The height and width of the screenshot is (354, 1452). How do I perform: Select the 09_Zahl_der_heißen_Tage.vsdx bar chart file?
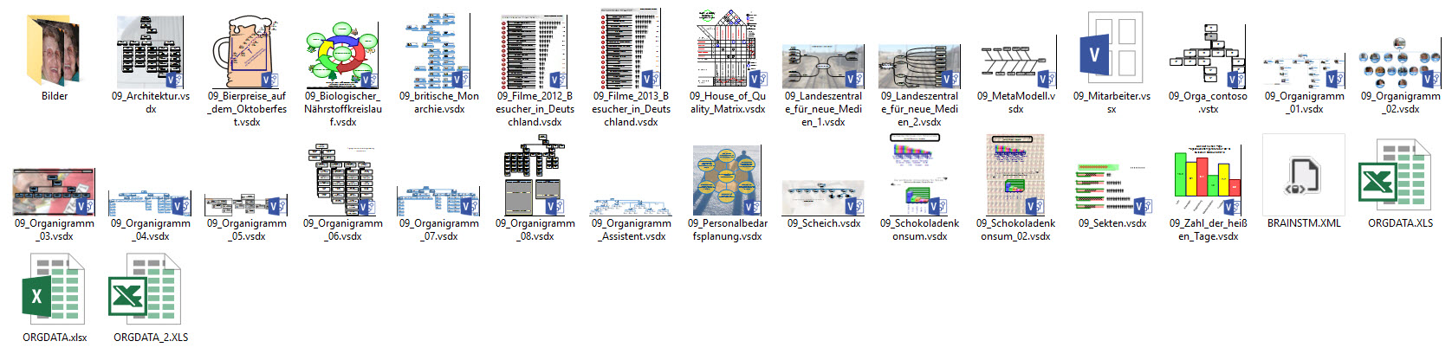pyautogui.click(x=1208, y=180)
